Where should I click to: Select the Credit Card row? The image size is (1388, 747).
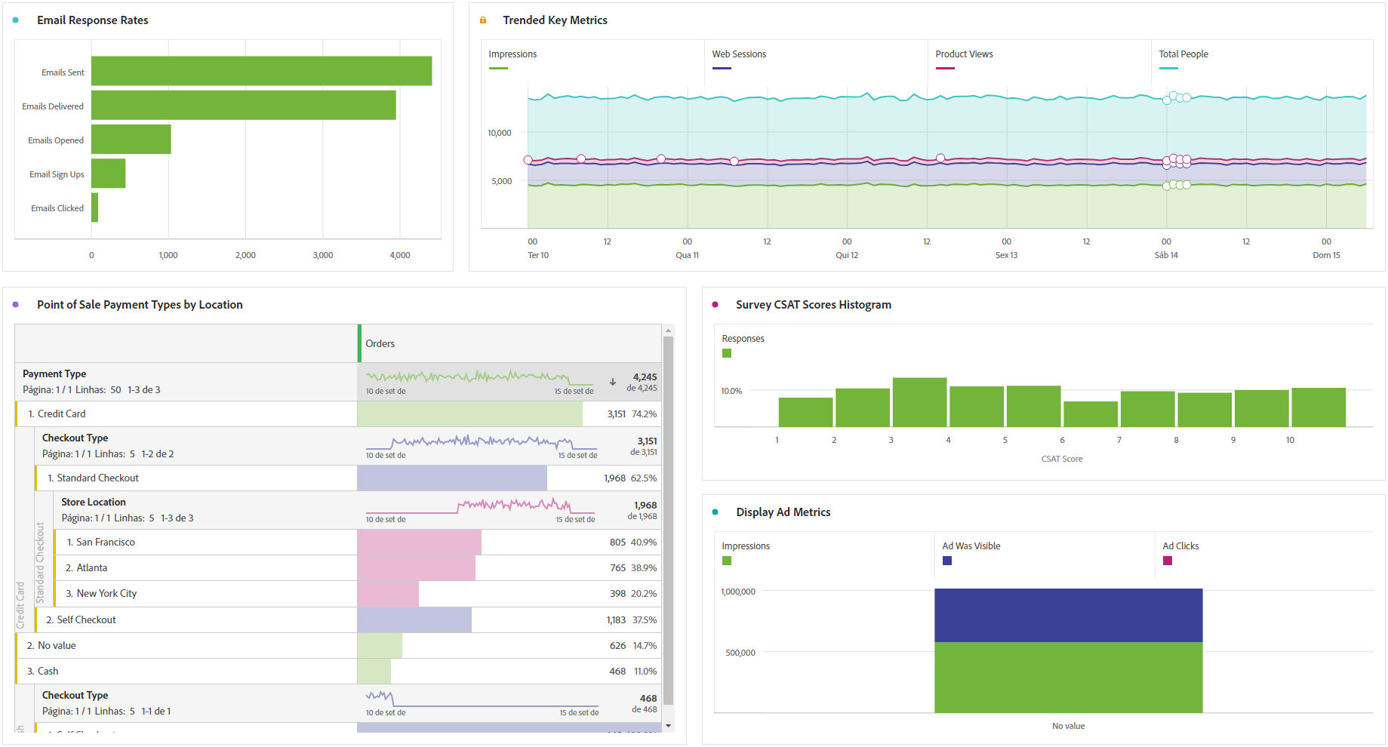pyautogui.click(x=338, y=413)
